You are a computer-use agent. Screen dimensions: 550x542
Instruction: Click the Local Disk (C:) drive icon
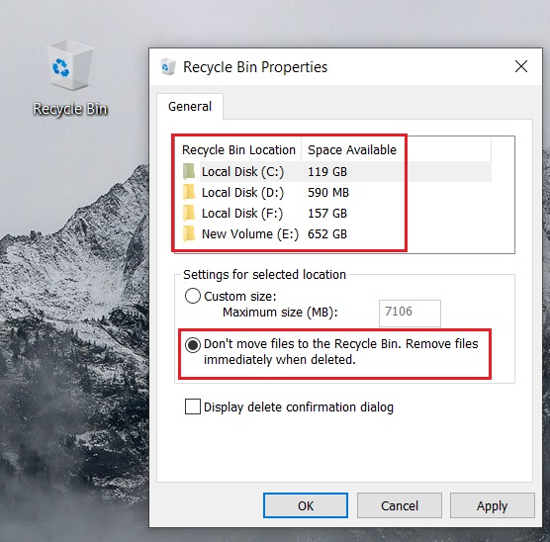pyautogui.click(x=189, y=171)
